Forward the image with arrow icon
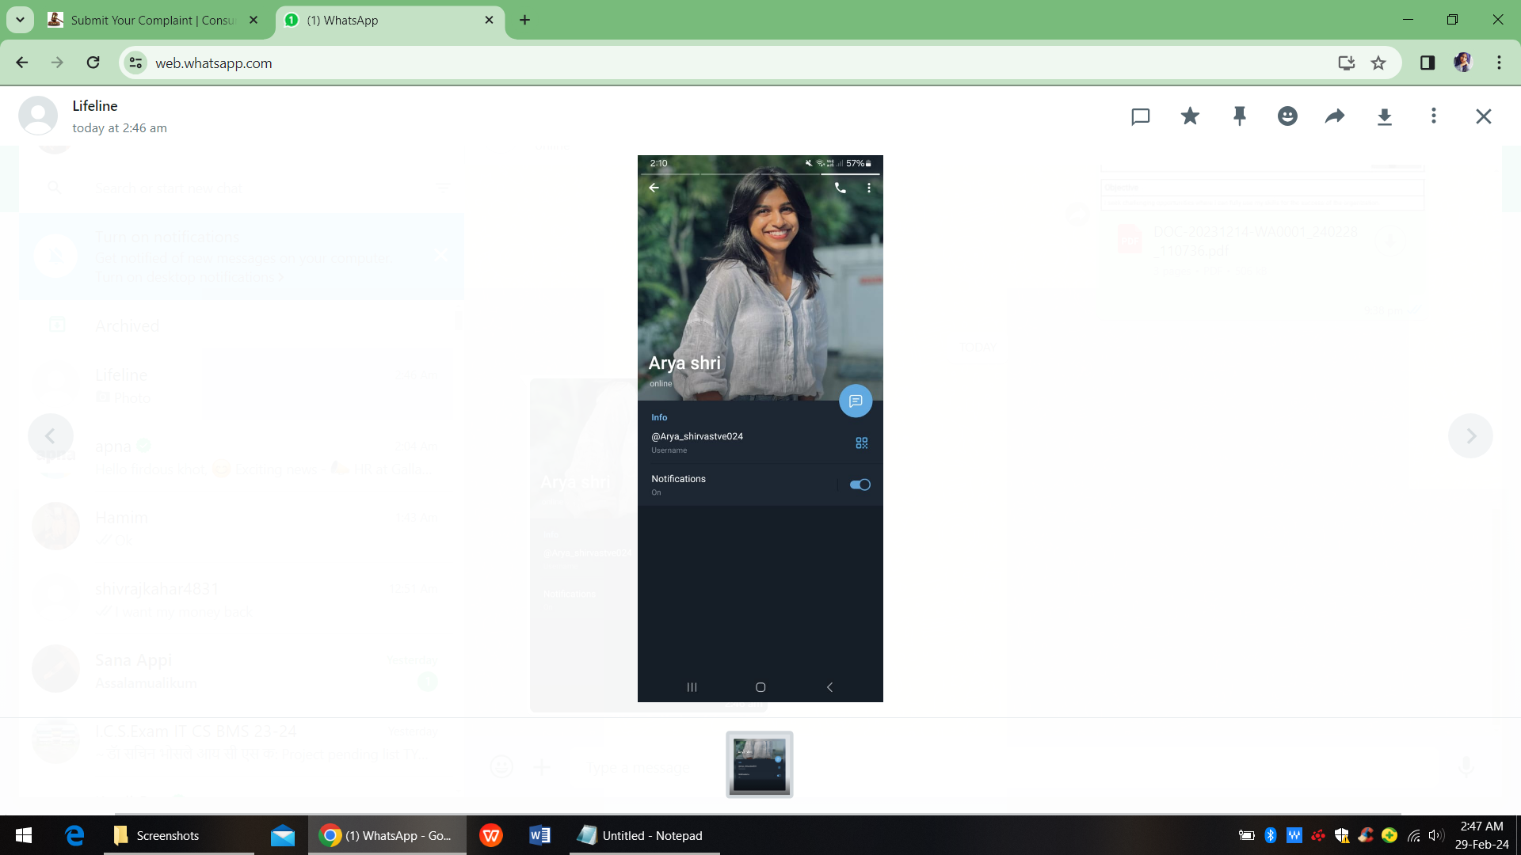 pyautogui.click(x=1335, y=116)
